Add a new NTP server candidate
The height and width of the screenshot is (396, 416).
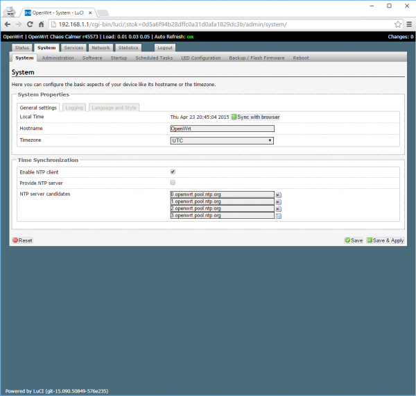(278, 216)
